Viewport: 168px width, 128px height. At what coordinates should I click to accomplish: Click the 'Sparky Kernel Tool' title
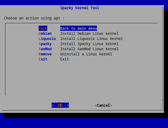pyautogui.click(x=80, y=8)
